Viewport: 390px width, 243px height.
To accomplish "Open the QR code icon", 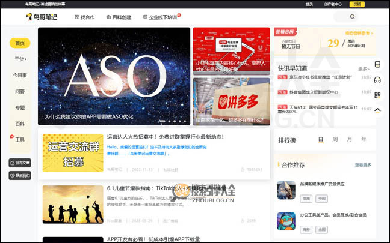I will point(377,95).
